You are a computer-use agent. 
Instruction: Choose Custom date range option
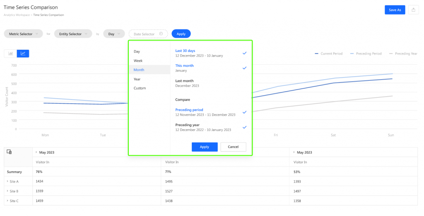140,88
